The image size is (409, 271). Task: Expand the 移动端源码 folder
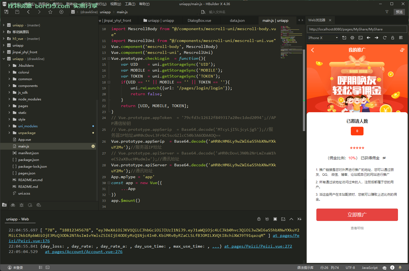point(4,32)
